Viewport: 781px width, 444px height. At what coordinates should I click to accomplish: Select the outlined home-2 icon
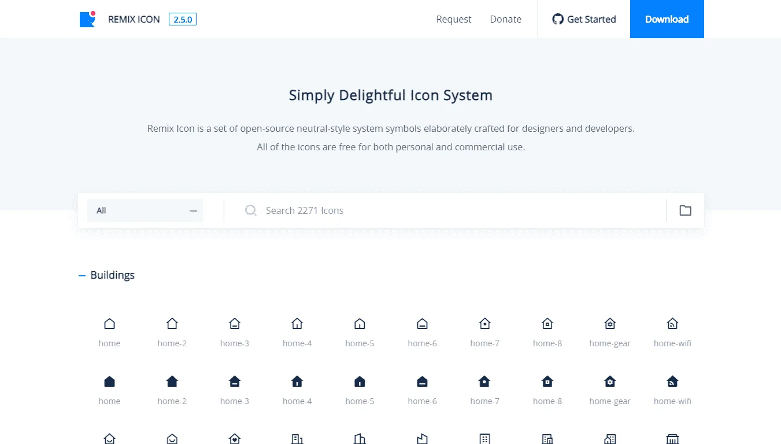(x=172, y=323)
